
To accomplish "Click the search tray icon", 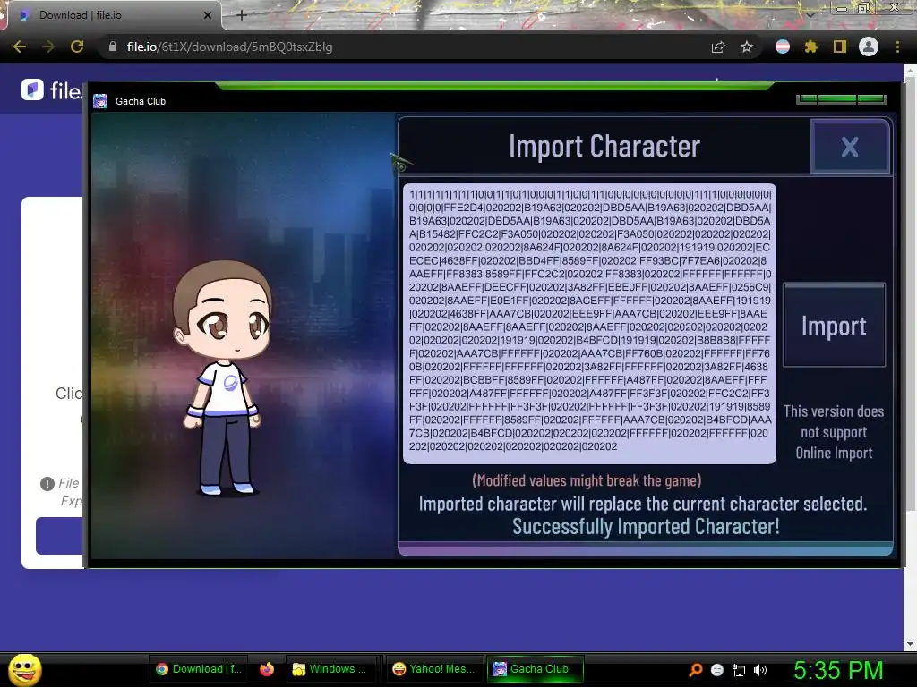I will (695, 669).
